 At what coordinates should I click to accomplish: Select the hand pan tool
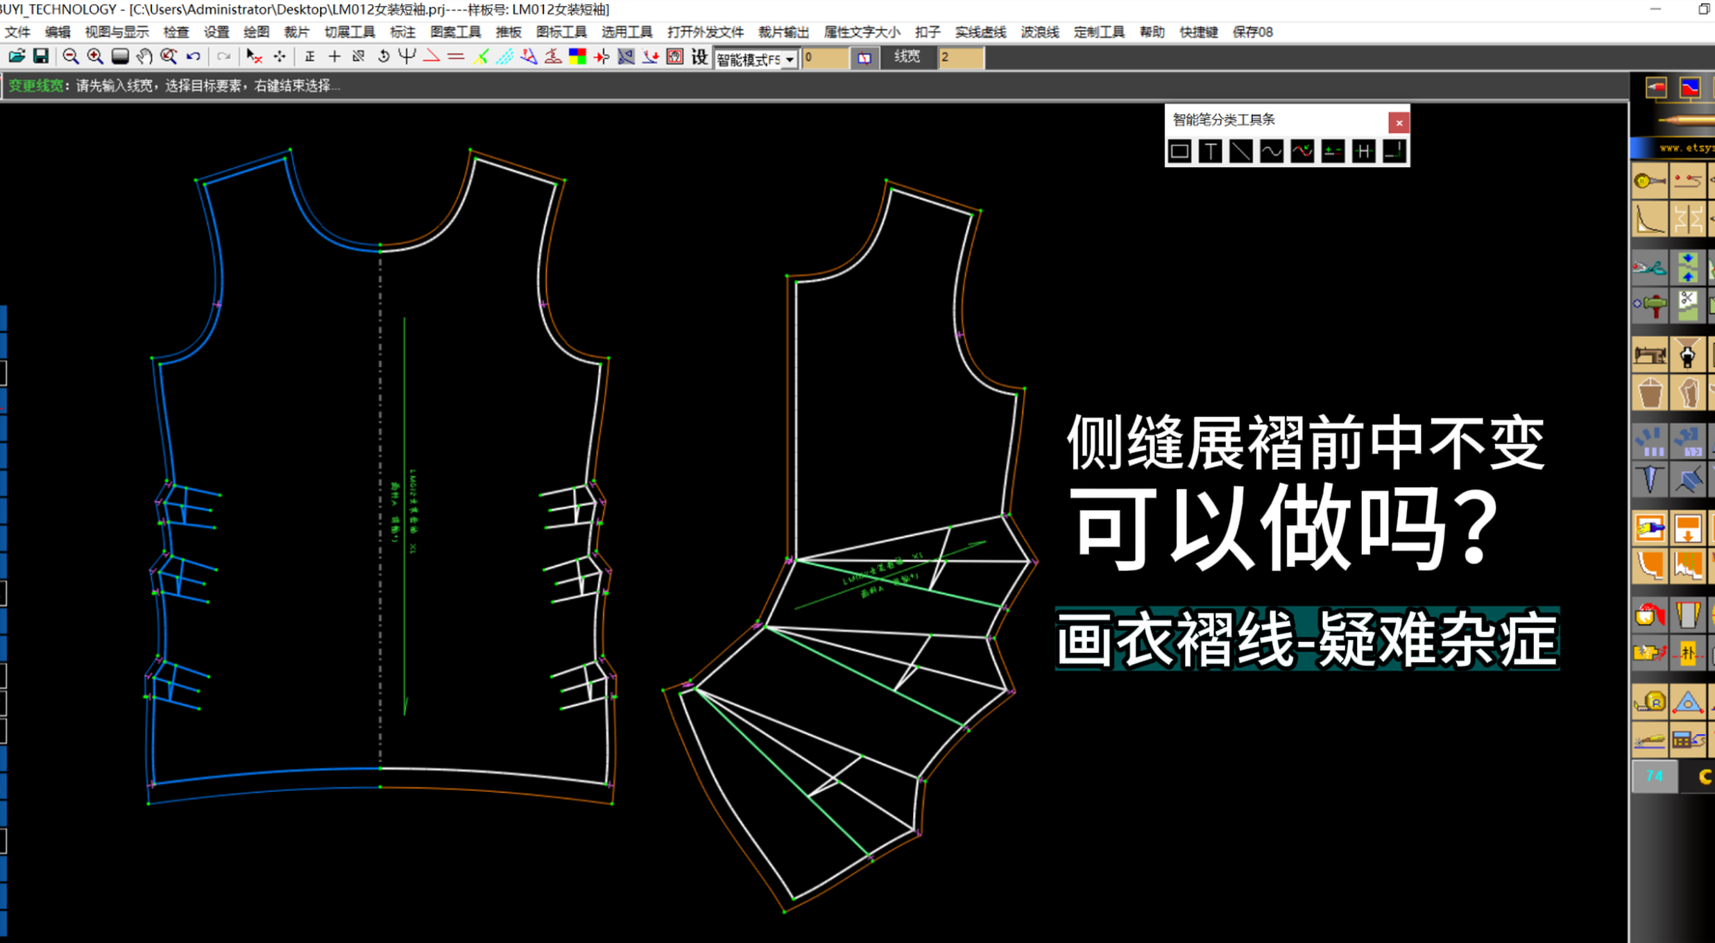144,56
